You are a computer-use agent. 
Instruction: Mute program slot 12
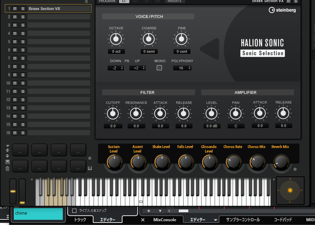coord(15,100)
